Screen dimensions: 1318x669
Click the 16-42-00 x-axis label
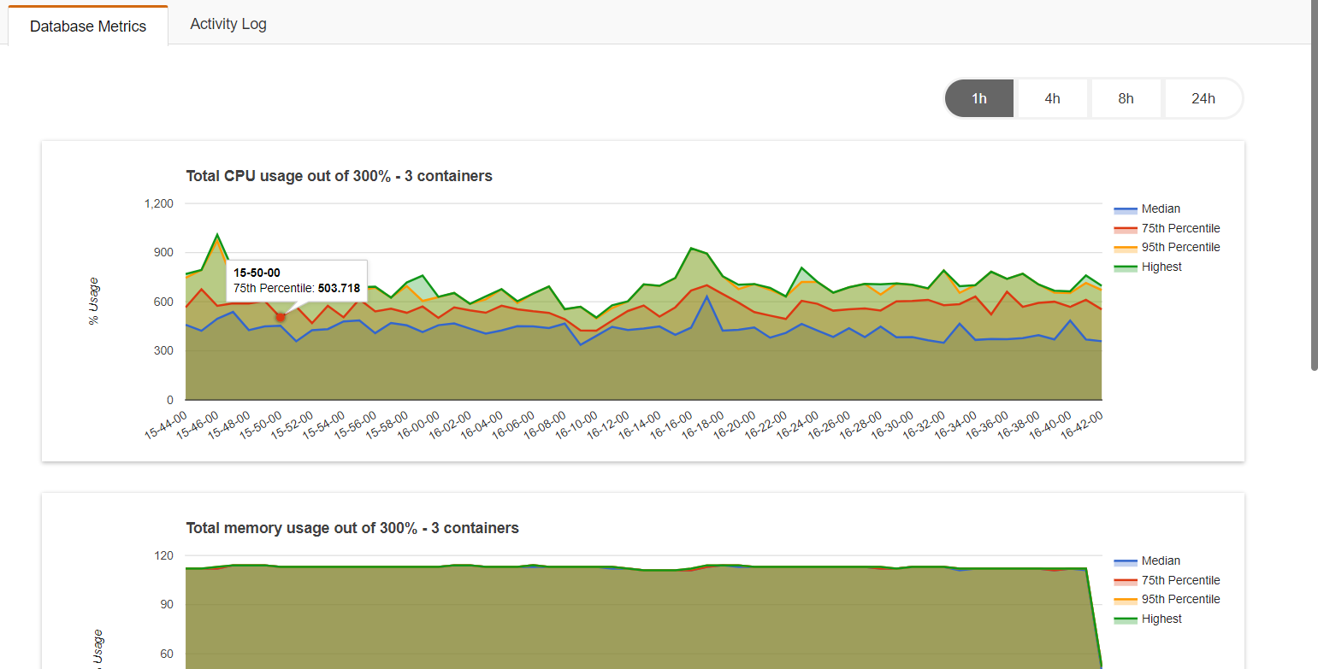[1082, 425]
